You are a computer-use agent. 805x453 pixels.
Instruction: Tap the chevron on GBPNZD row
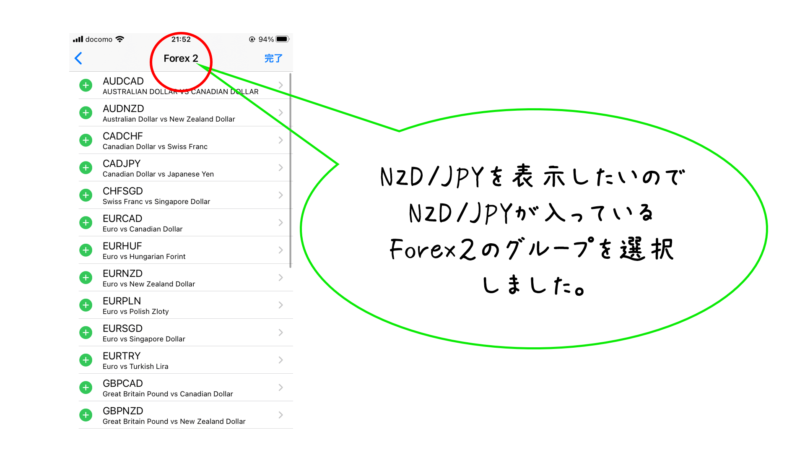(x=281, y=415)
